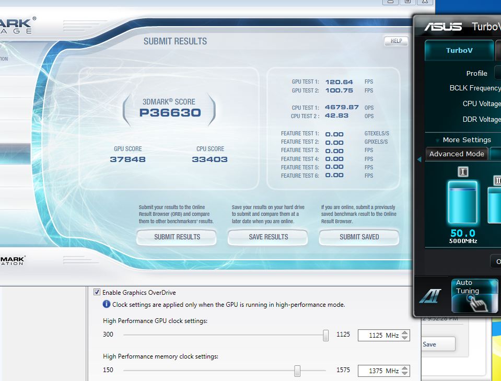This screenshot has width=501, height=381.
Task: Click the memory clock maximum value "1575"
Action: [x=343, y=370]
